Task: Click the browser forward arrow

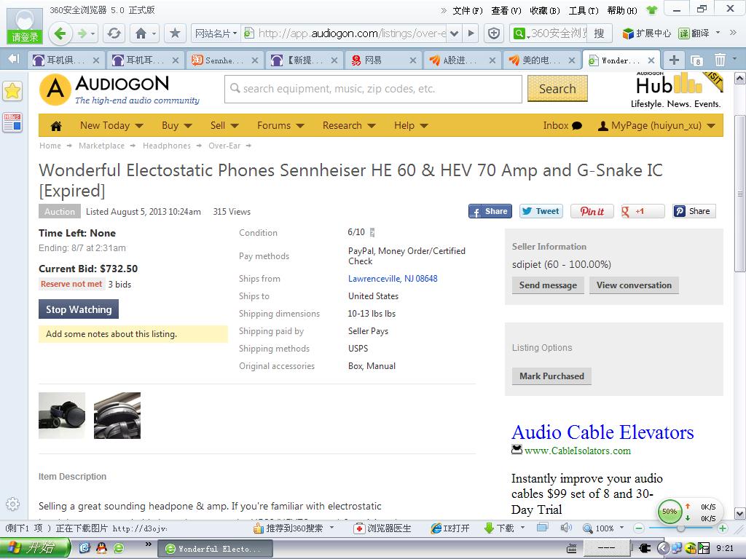Action: click(83, 33)
